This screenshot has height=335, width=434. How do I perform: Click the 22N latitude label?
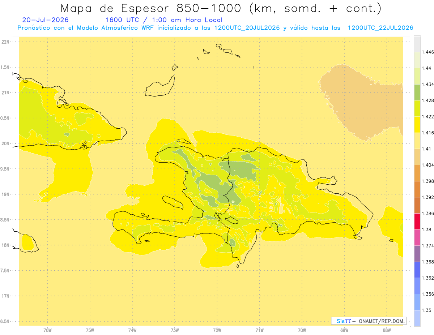(6, 42)
